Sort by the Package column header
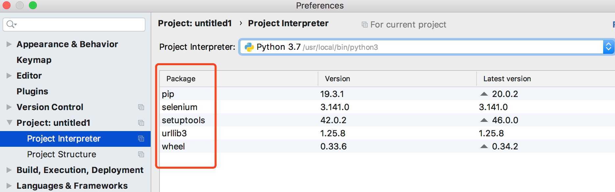The height and width of the screenshot is (192, 615). pos(239,79)
